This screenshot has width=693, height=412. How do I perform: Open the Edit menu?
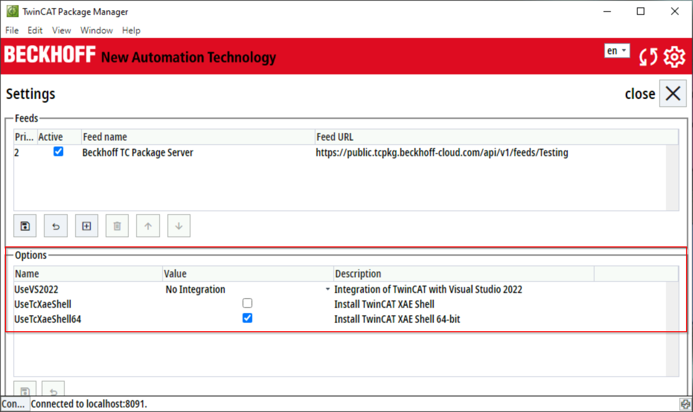tap(35, 30)
